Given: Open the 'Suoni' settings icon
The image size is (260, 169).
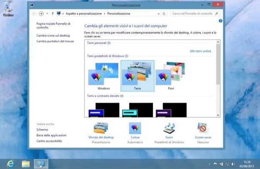Looking at the screenshot, I should [169, 128].
